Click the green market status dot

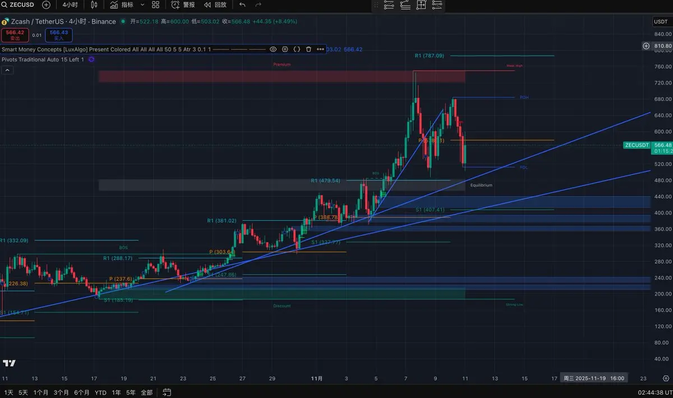(123, 22)
